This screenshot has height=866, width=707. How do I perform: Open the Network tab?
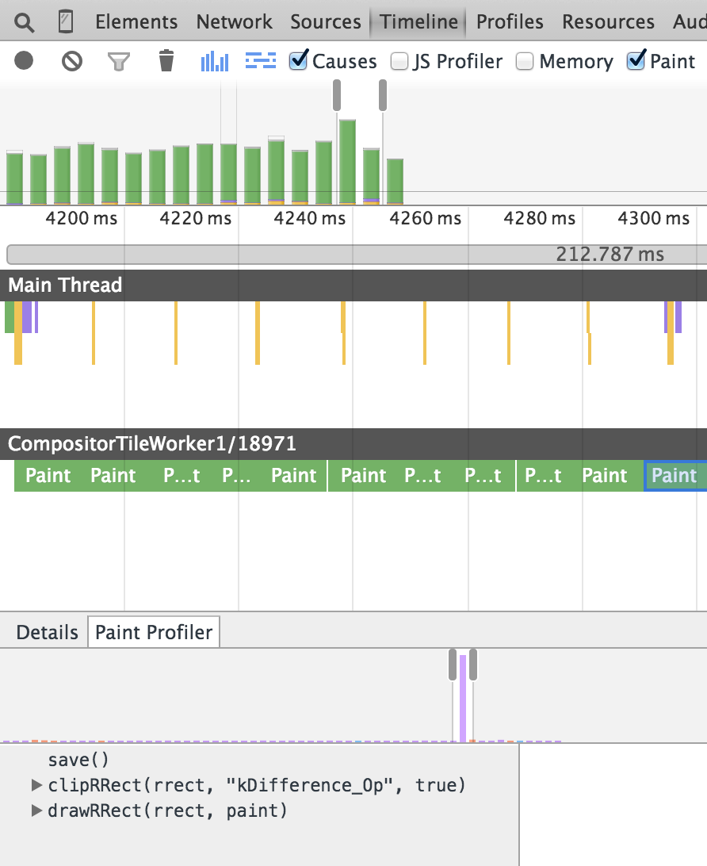coord(234,21)
